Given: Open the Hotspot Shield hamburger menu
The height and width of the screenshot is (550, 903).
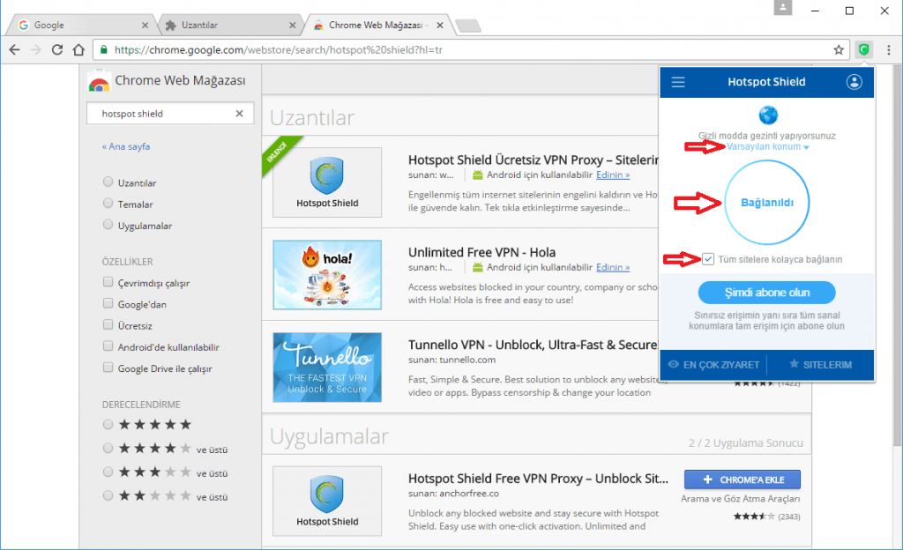Looking at the screenshot, I should coord(677,82).
